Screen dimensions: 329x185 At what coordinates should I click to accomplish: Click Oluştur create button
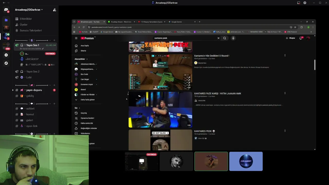pyautogui.click(x=290, y=38)
